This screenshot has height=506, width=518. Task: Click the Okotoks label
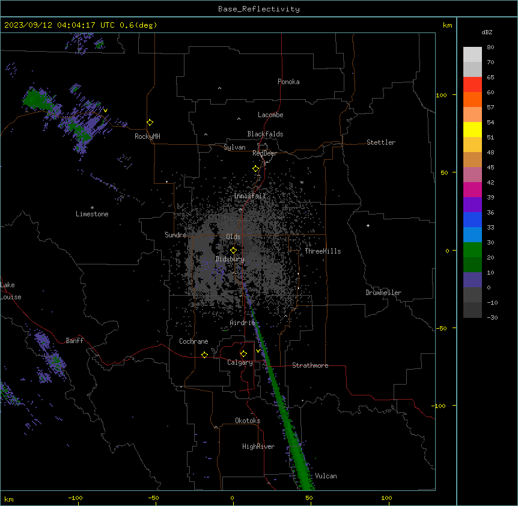[x=248, y=421]
